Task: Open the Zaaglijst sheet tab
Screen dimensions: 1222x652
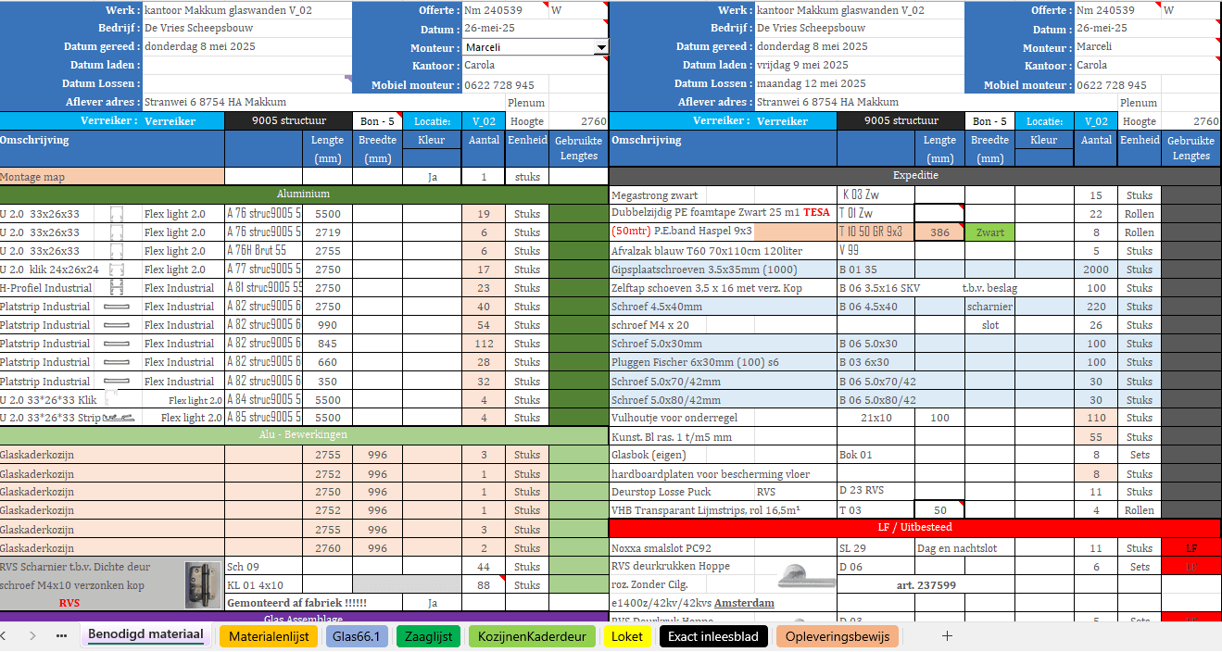Action: pyautogui.click(x=430, y=636)
